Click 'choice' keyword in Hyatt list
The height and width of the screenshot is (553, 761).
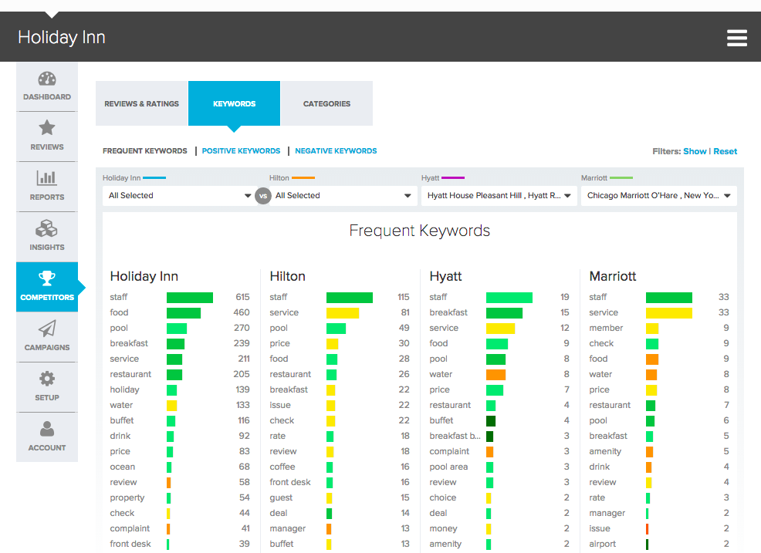point(442,497)
